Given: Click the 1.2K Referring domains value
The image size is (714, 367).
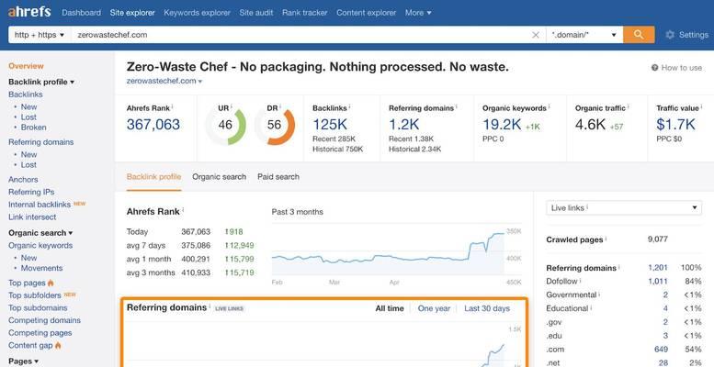Looking at the screenshot, I should click(x=404, y=124).
